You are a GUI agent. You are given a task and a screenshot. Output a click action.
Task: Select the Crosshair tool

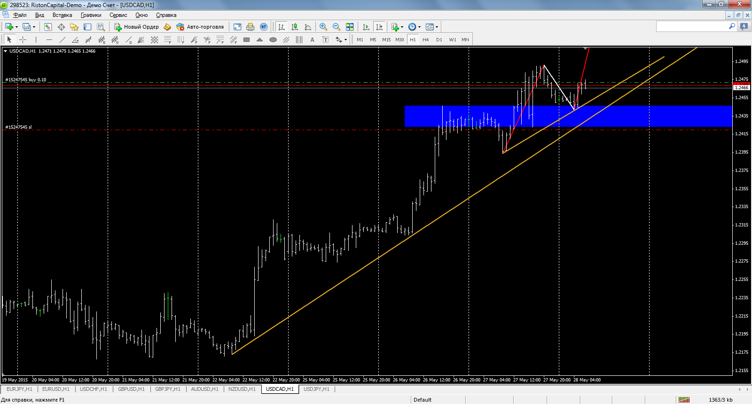tap(23, 40)
